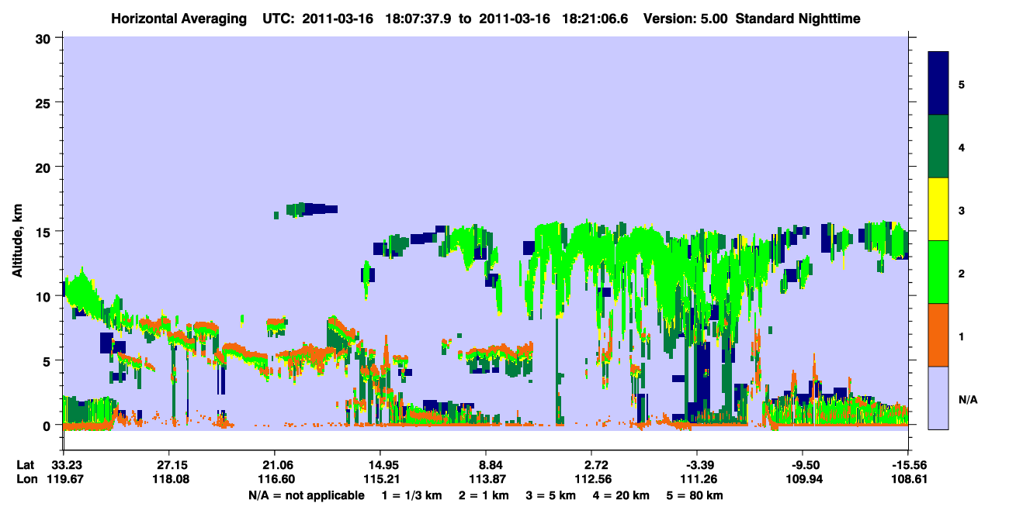Click longitude value 109.94
Viewport: 1009px width, 517px height.
click(x=804, y=479)
